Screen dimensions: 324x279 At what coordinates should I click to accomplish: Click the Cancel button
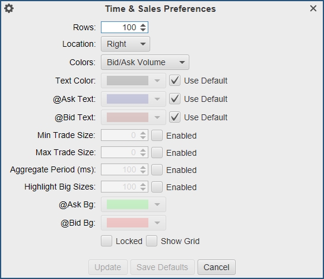coord(217,267)
